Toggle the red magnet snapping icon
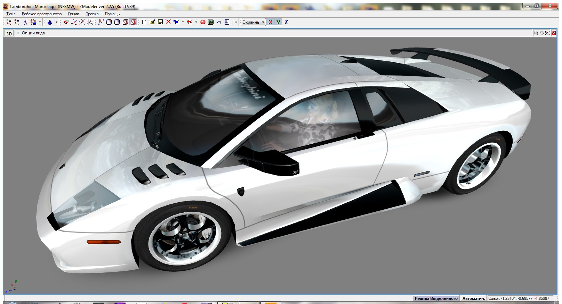This screenshot has height=304, width=562. [x=66, y=22]
